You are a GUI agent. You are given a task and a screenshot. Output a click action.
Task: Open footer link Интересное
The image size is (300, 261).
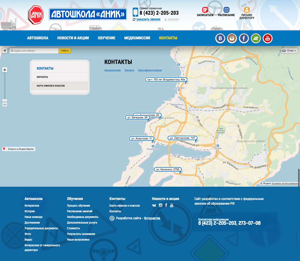(32, 206)
